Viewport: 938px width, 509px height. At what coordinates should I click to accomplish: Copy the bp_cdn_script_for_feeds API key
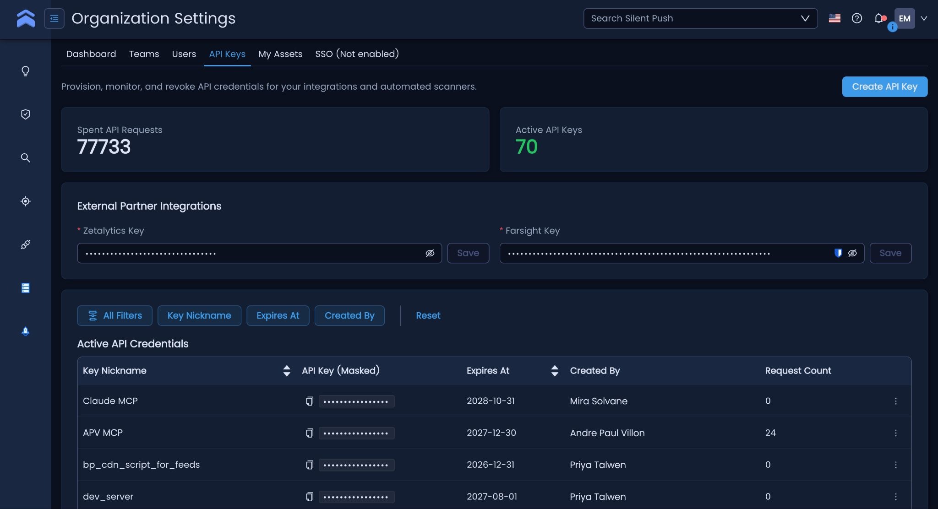pos(310,465)
